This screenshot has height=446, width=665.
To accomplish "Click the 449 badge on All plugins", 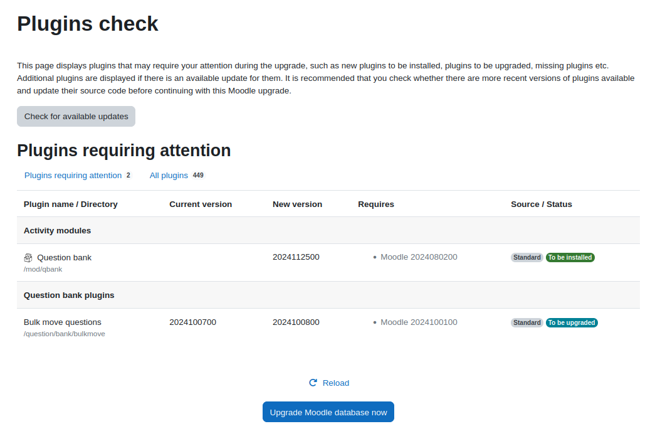I will coord(198,175).
